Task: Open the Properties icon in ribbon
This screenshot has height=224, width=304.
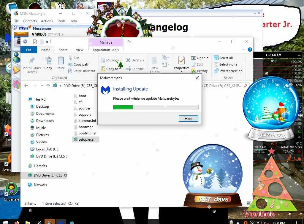Action: point(181,61)
